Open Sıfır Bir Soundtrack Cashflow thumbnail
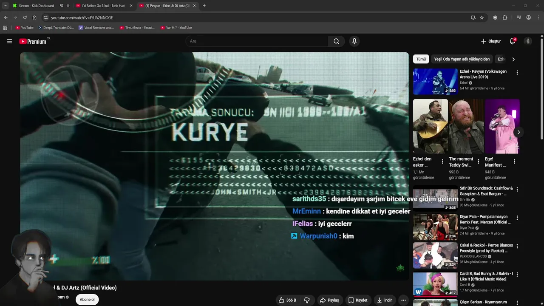The width and height of the screenshot is (544, 306). point(435,198)
